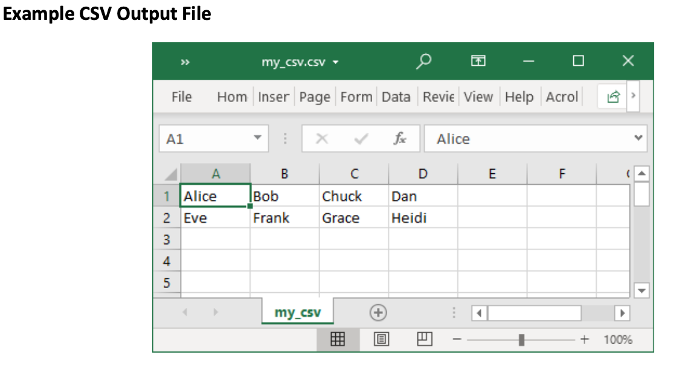Open the Insert ribbon tab

[273, 97]
